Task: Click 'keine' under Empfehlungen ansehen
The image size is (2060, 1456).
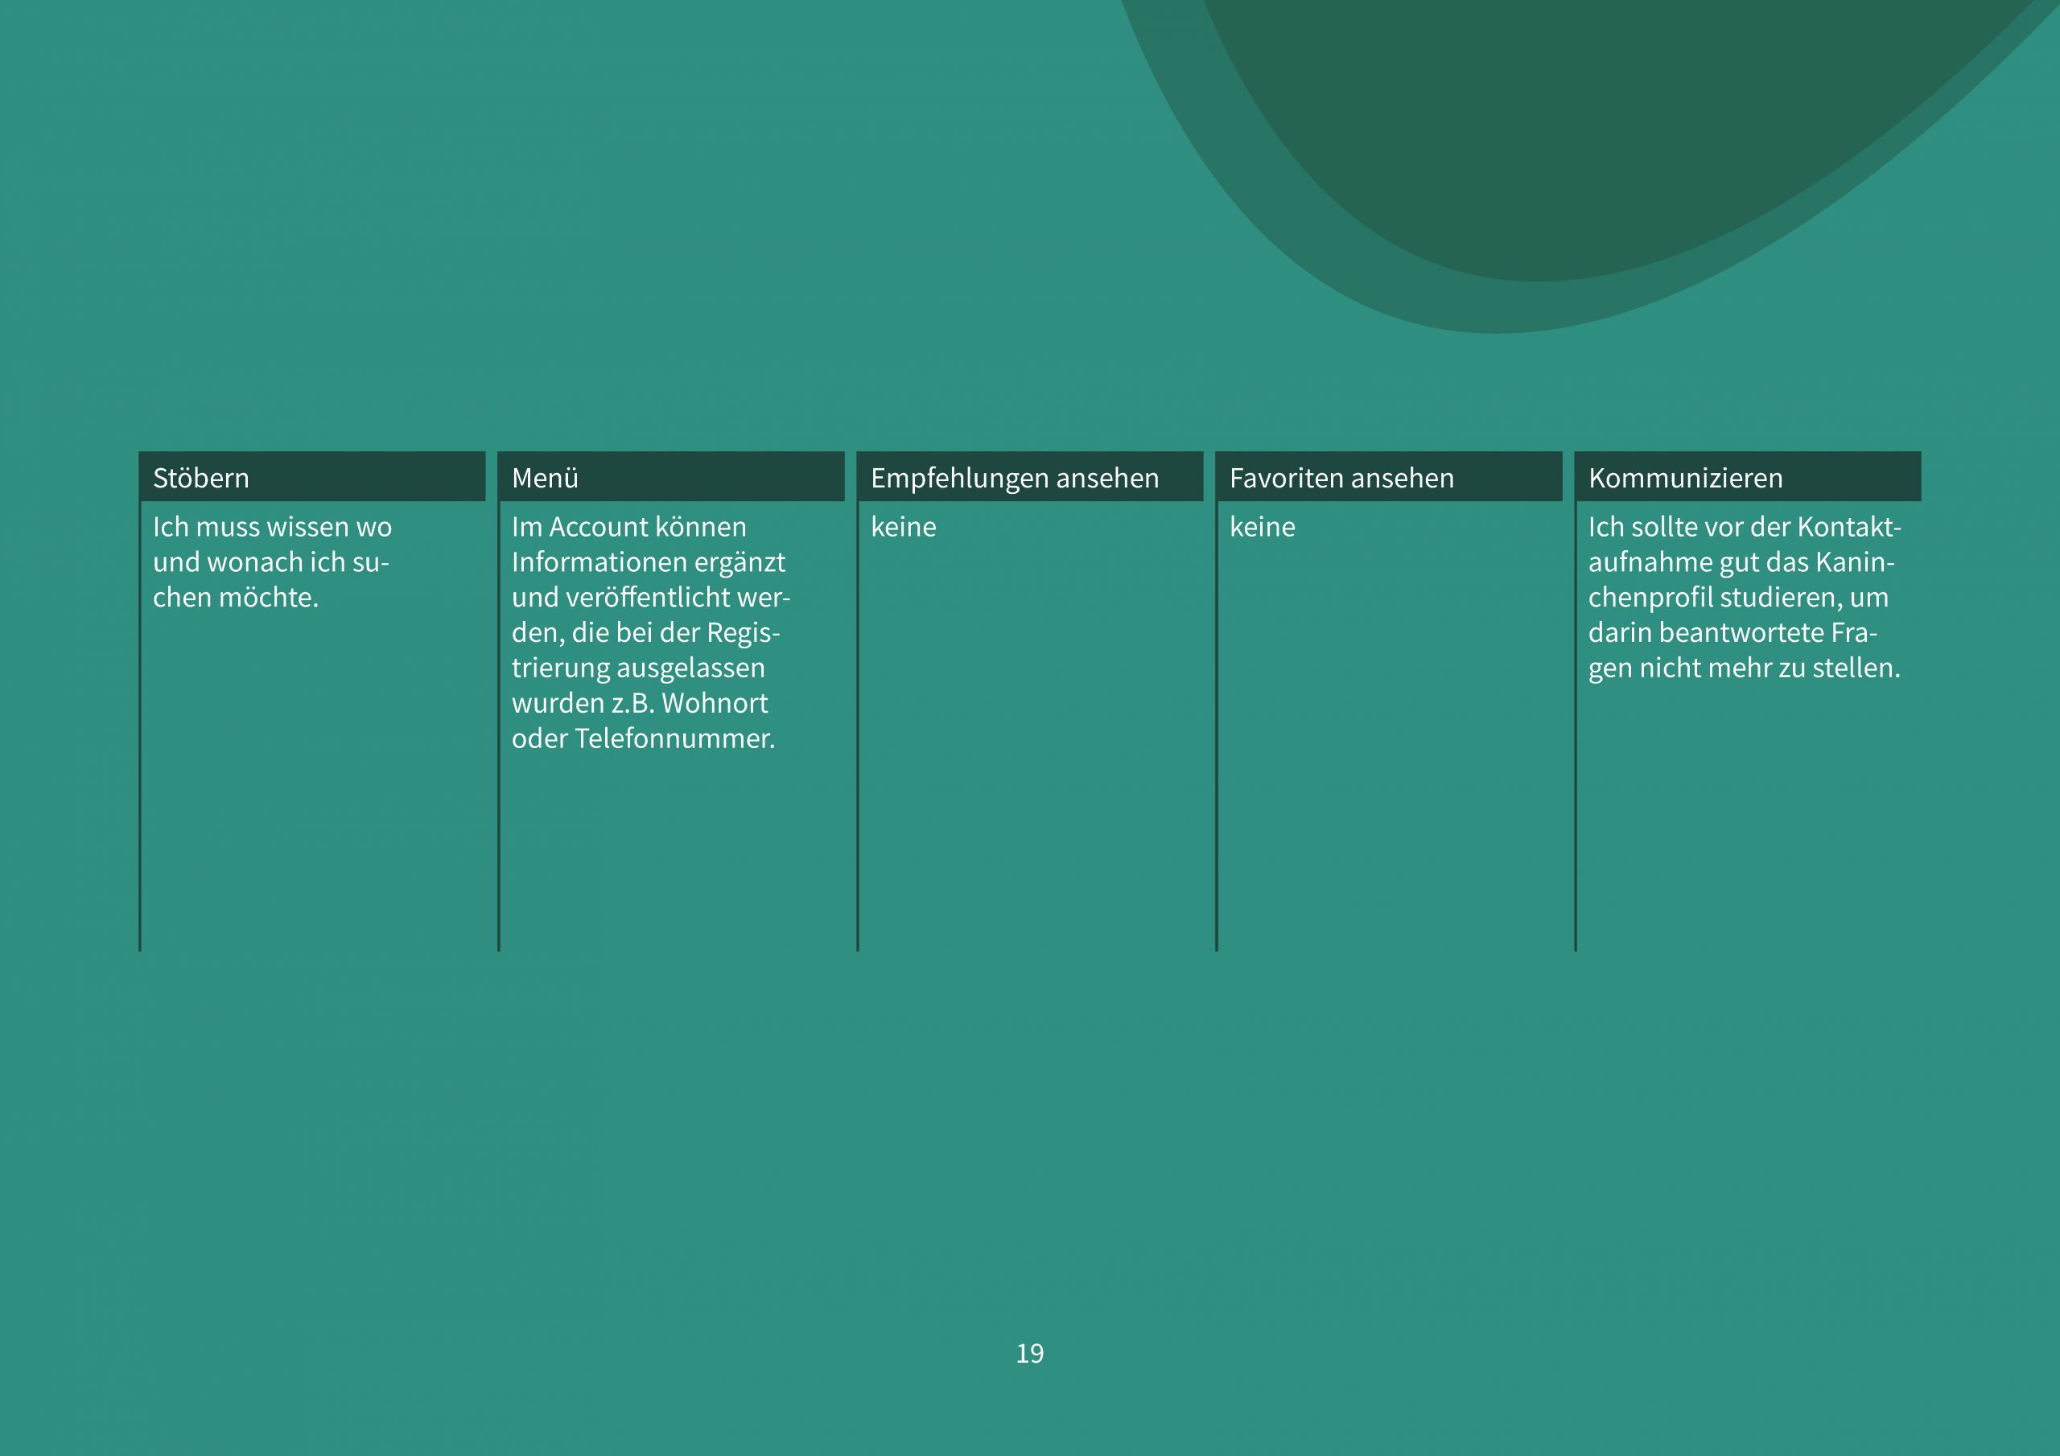Action: [x=903, y=527]
